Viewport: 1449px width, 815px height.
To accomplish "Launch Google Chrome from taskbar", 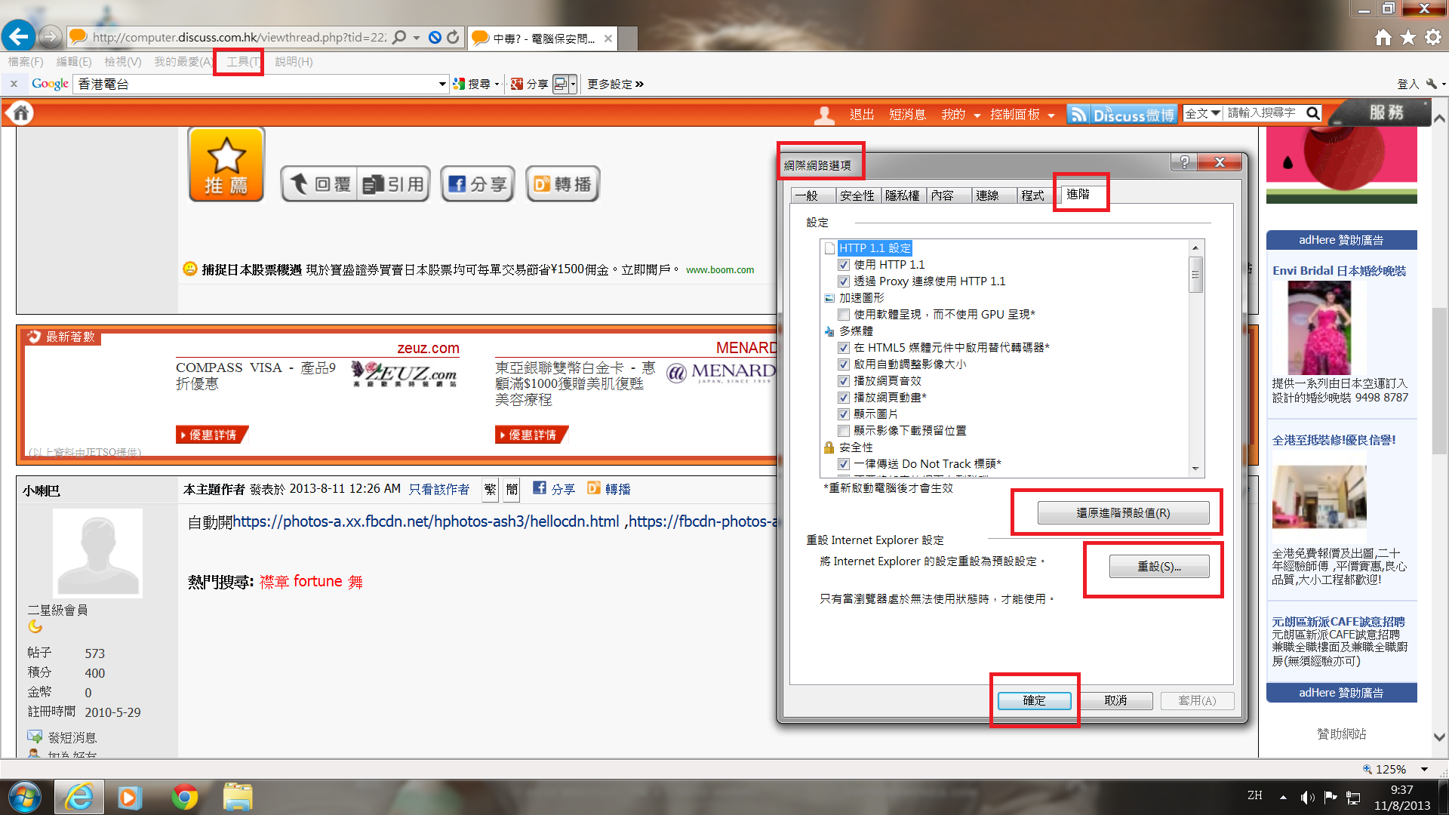I will pyautogui.click(x=184, y=797).
